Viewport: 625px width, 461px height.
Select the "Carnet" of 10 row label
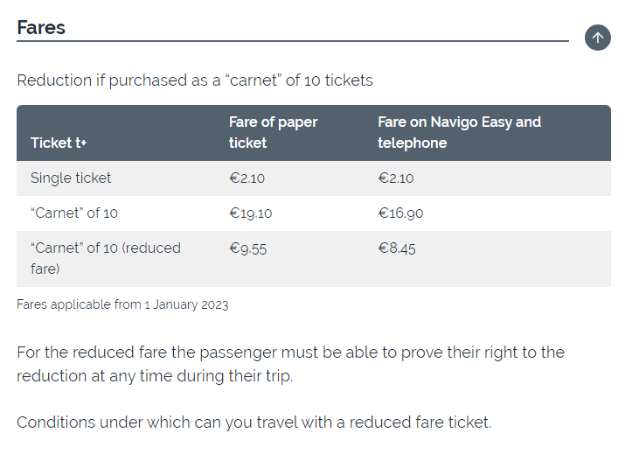pos(74,213)
